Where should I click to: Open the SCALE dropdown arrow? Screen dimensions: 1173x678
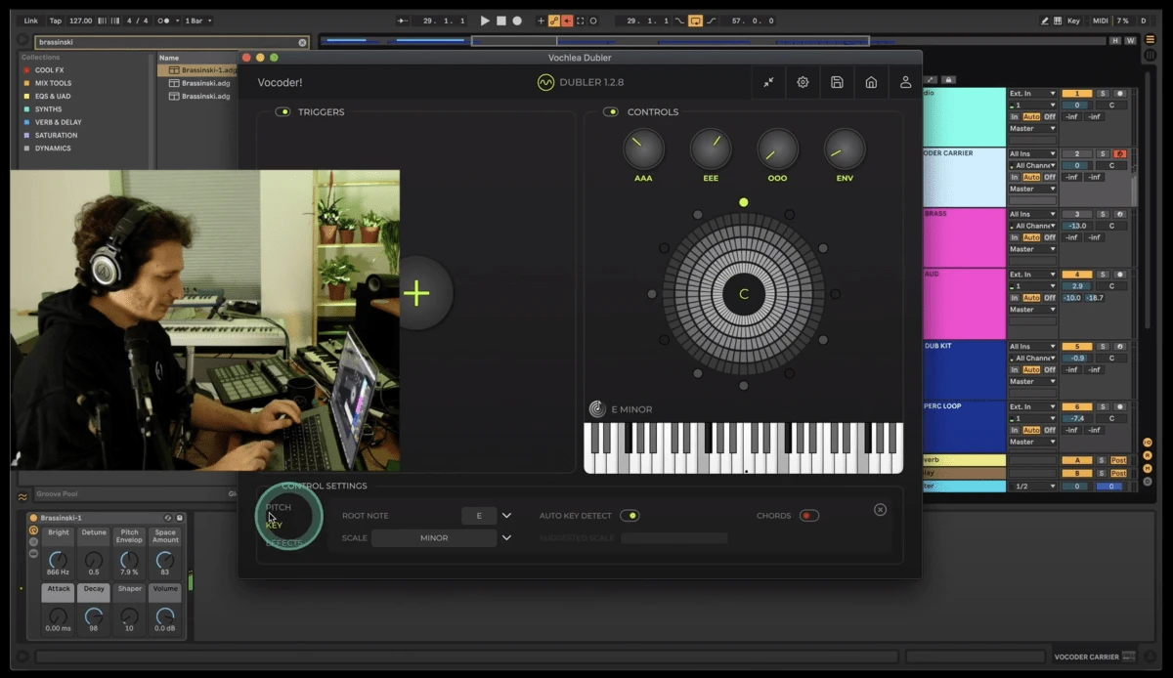point(506,538)
